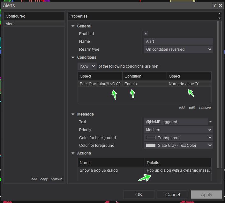Click the Slate Gray color swatch
The height and width of the screenshot is (203, 225).
tap(151, 145)
